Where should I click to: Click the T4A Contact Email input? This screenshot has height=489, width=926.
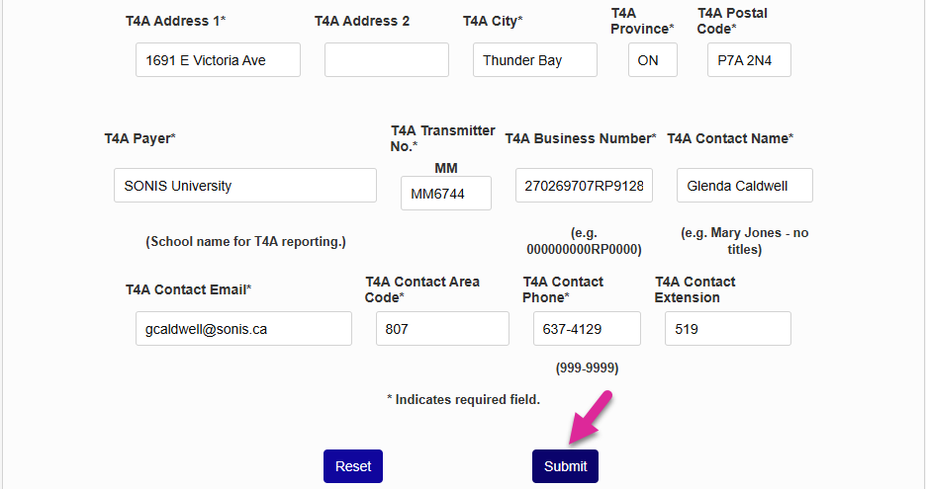point(243,329)
